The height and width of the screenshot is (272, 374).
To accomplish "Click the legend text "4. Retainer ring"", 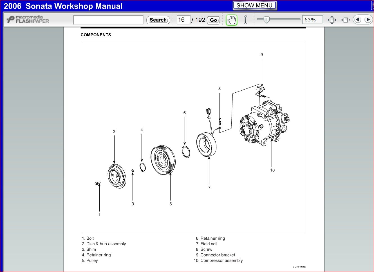I will [96, 255].
